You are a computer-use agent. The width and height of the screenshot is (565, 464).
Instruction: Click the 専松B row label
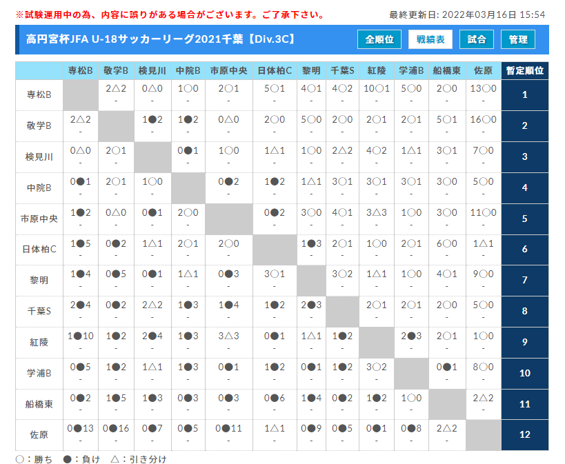(39, 94)
